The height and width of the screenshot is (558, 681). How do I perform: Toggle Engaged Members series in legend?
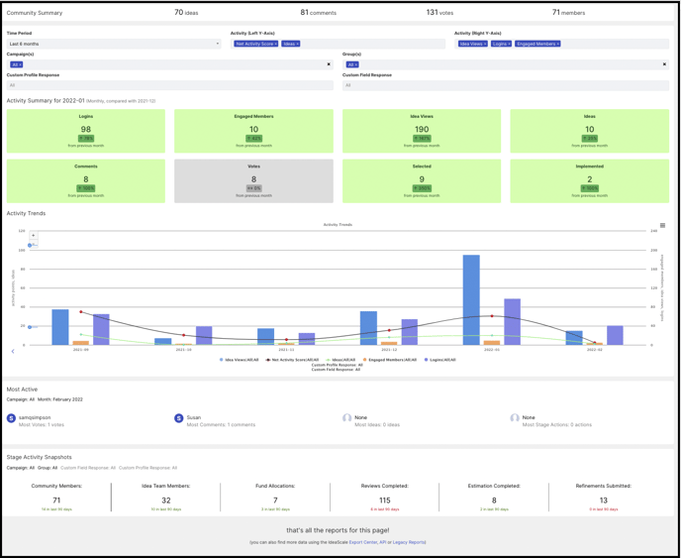389,360
